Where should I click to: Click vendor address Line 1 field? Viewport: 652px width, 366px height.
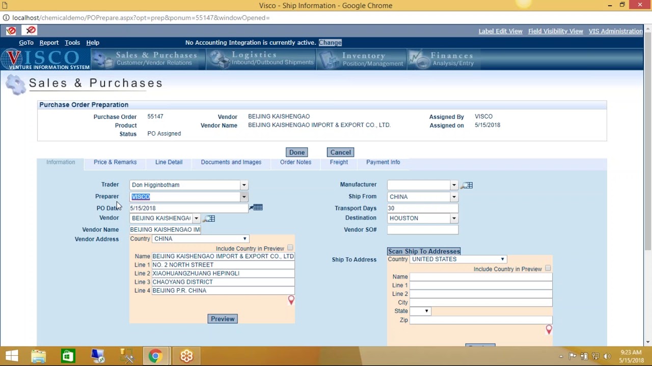[223, 265]
